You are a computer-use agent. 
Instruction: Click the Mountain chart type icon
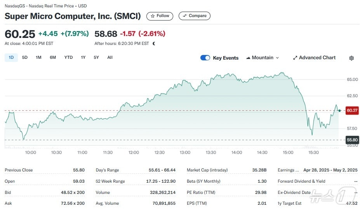click(249, 58)
